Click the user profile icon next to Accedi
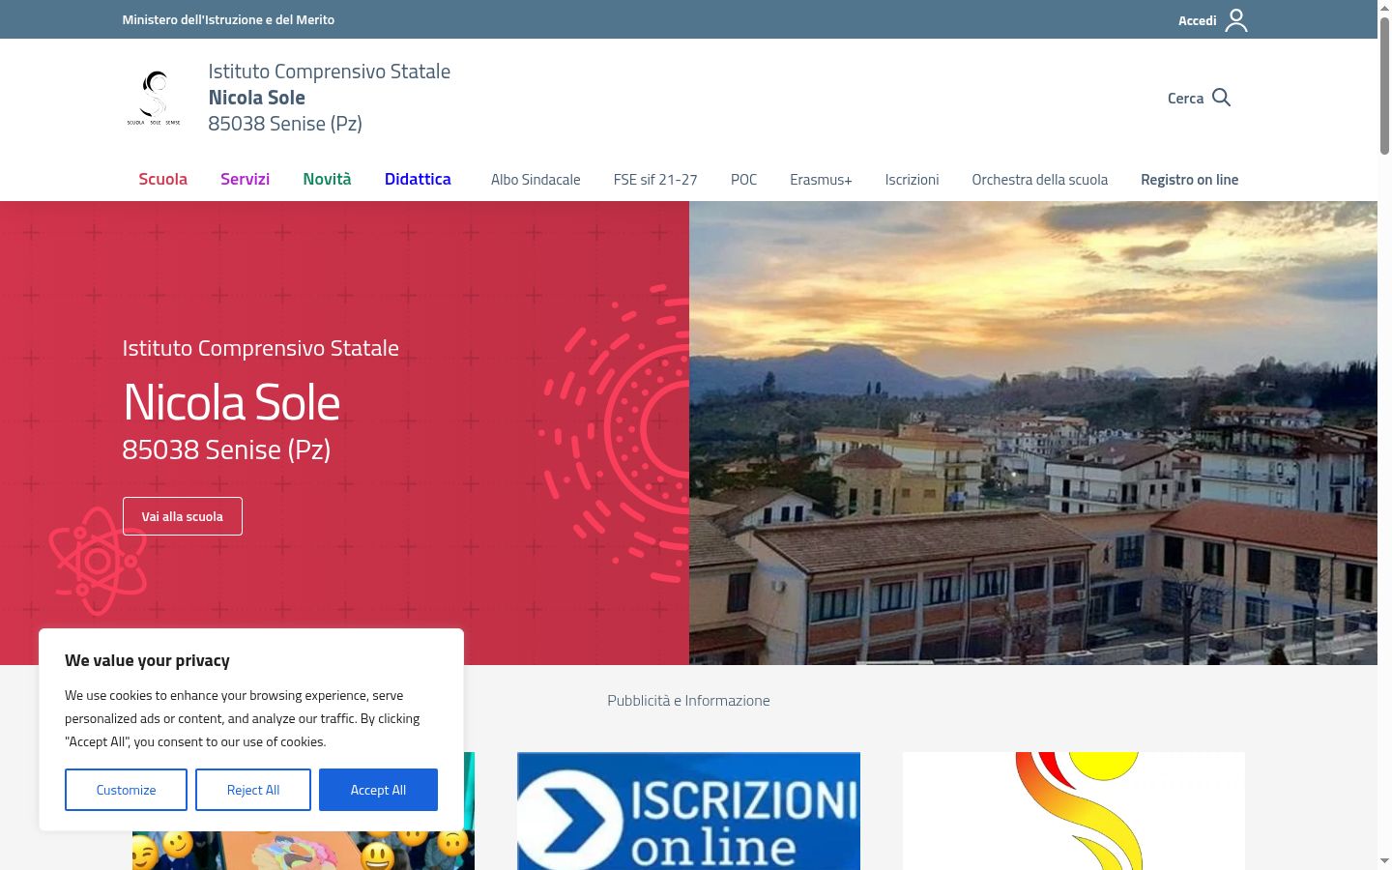This screenshot has height=870, width=1392. 1236,20
